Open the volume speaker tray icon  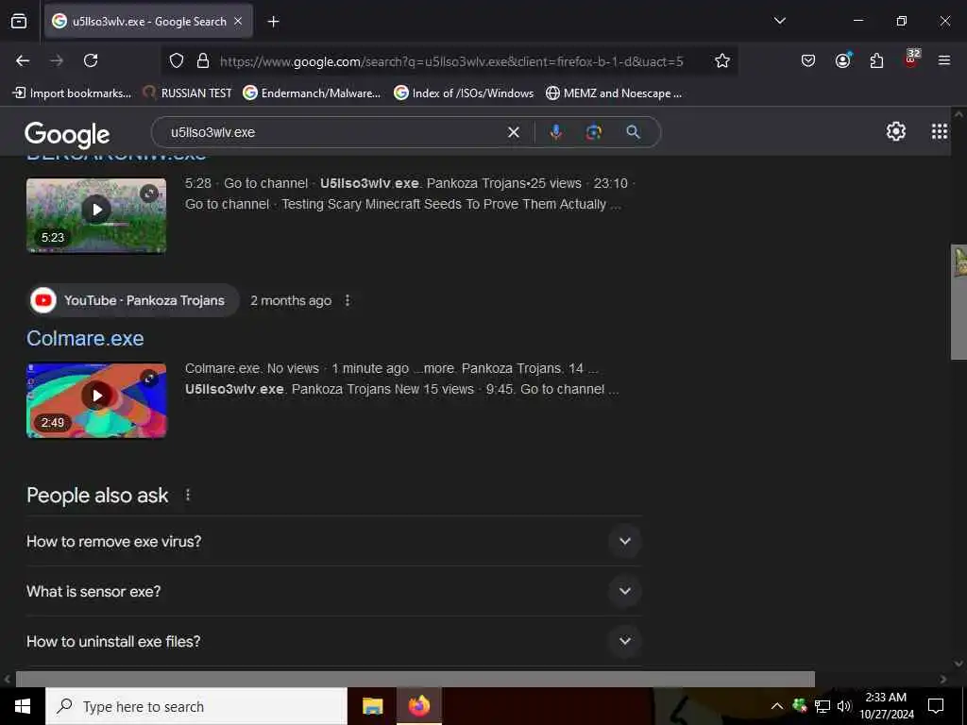click(x=844, y=706)
